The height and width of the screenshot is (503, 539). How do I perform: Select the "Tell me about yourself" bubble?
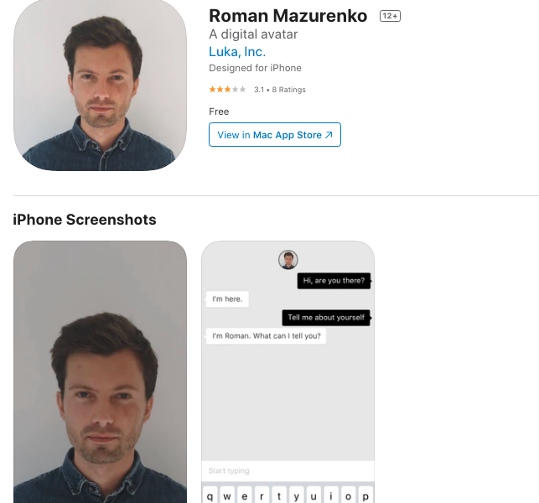(x=326, y=318)
